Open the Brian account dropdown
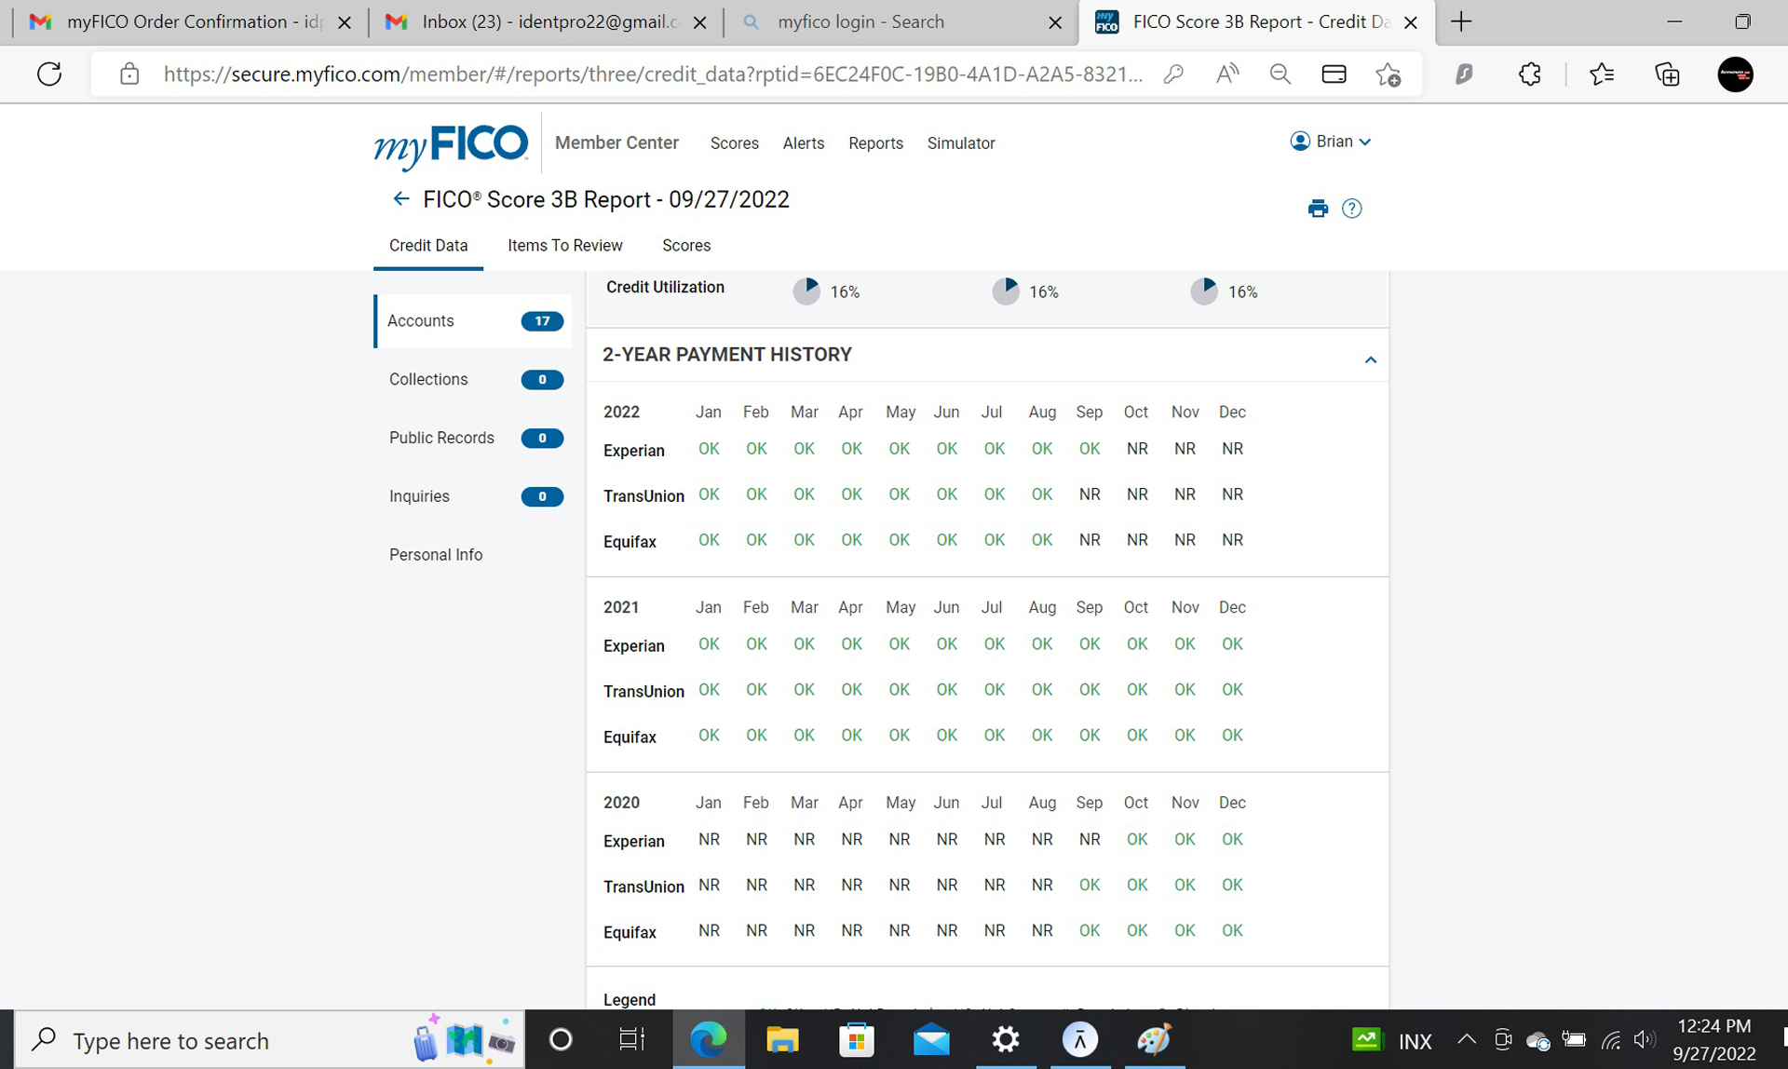Screen dimensions: 1788x1069 pyautogui.click(x=1332, y=142)
